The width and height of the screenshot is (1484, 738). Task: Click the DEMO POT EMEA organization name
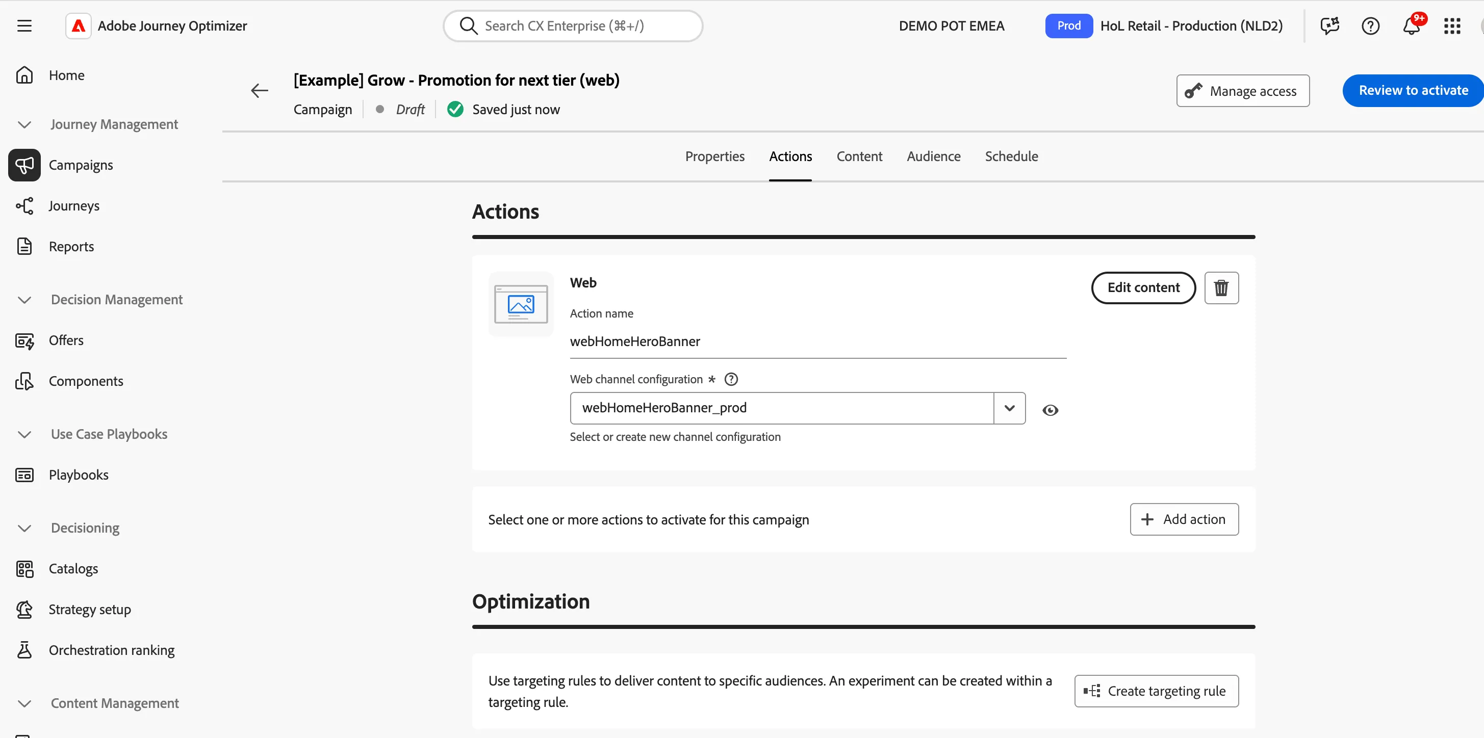click(x=951, y=26)
